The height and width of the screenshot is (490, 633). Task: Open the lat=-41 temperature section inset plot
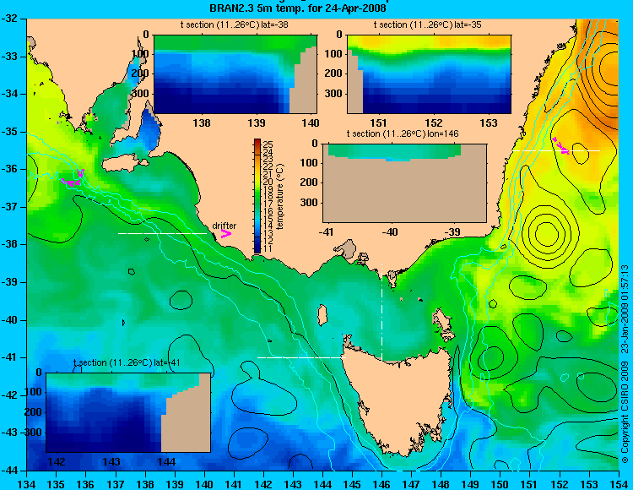coord(128,412)
